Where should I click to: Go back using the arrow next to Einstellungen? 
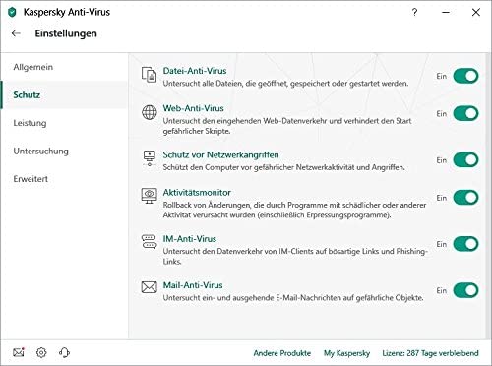pyautogui.click(x=16, y=33)
